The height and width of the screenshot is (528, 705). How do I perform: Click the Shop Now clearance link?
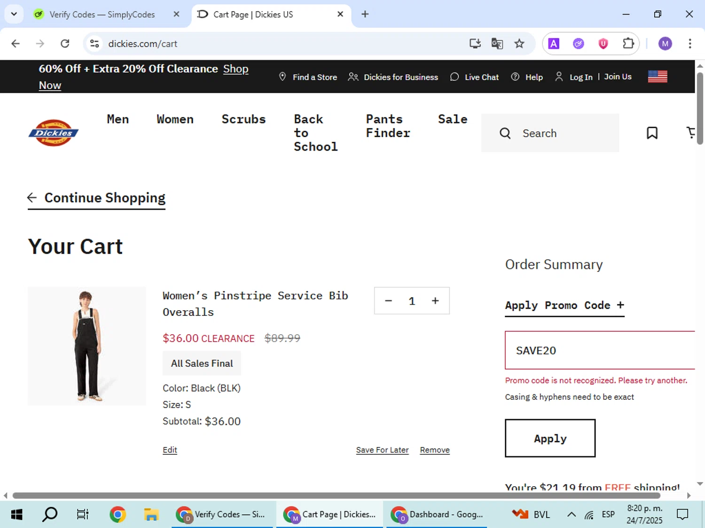pyautogui.click(x=235, y=69)
